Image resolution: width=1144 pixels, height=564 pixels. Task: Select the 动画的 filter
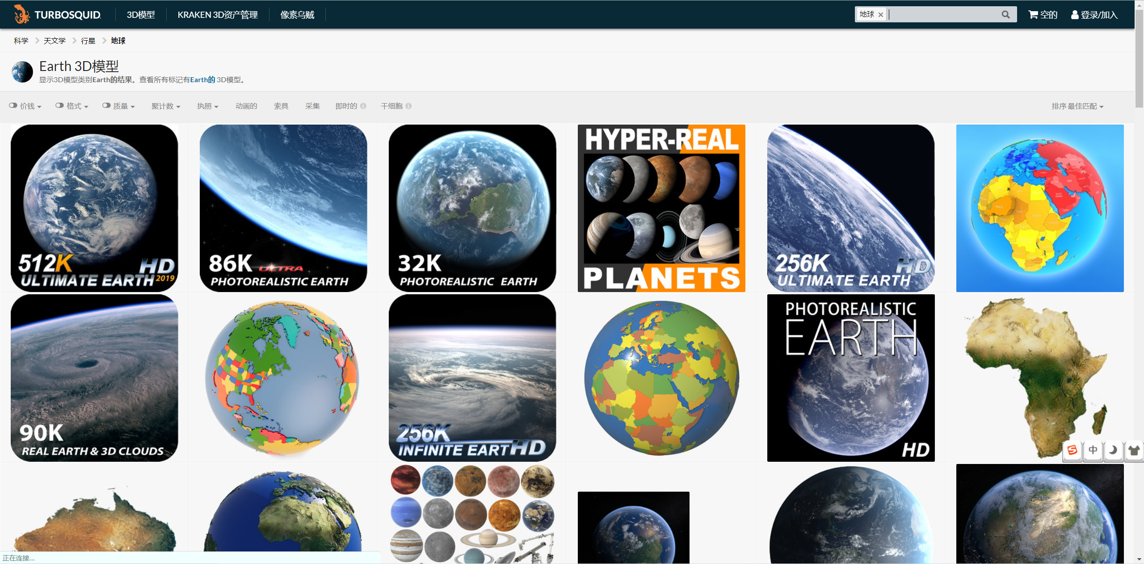pos(246,106)
